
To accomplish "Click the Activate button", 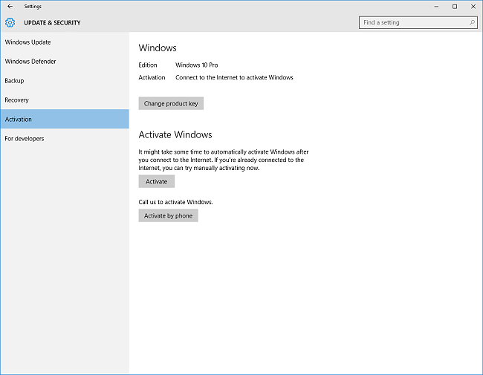I will pos(156,182).
